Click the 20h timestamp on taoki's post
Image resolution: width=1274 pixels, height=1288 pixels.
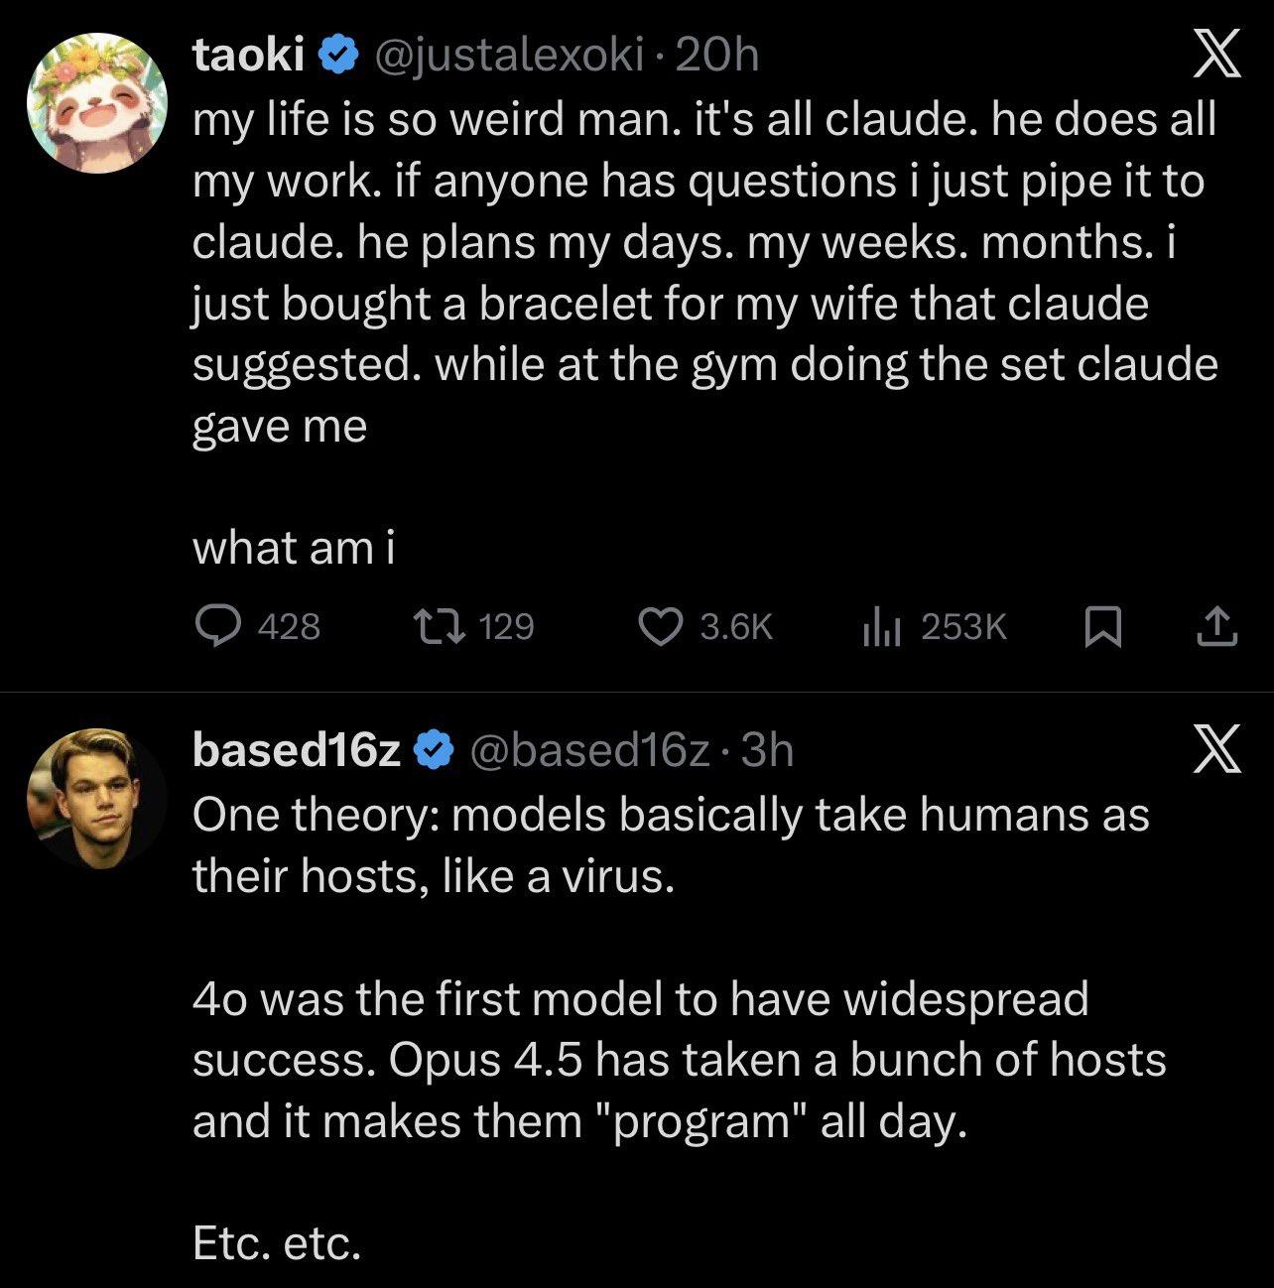click(715, 57)
